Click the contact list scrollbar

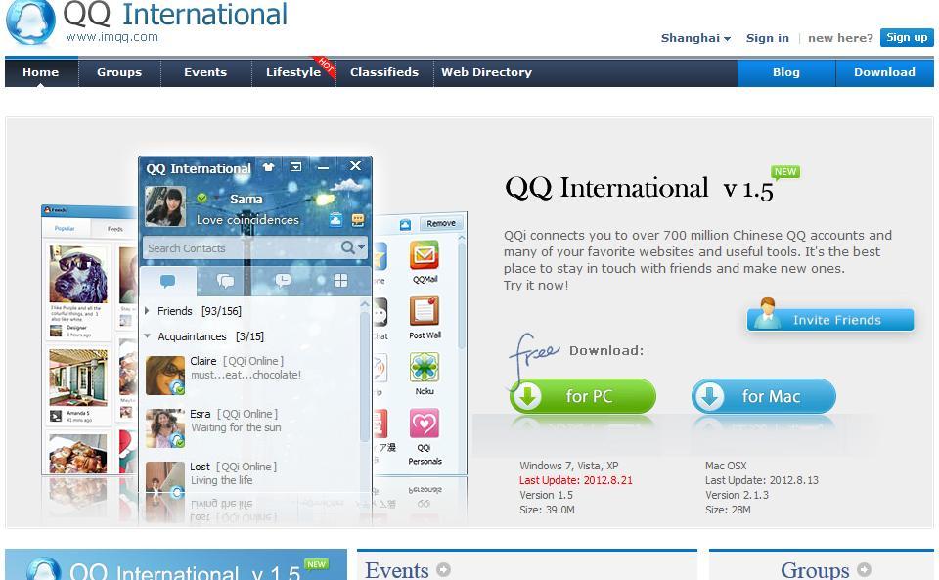click(x=364, y=378)
